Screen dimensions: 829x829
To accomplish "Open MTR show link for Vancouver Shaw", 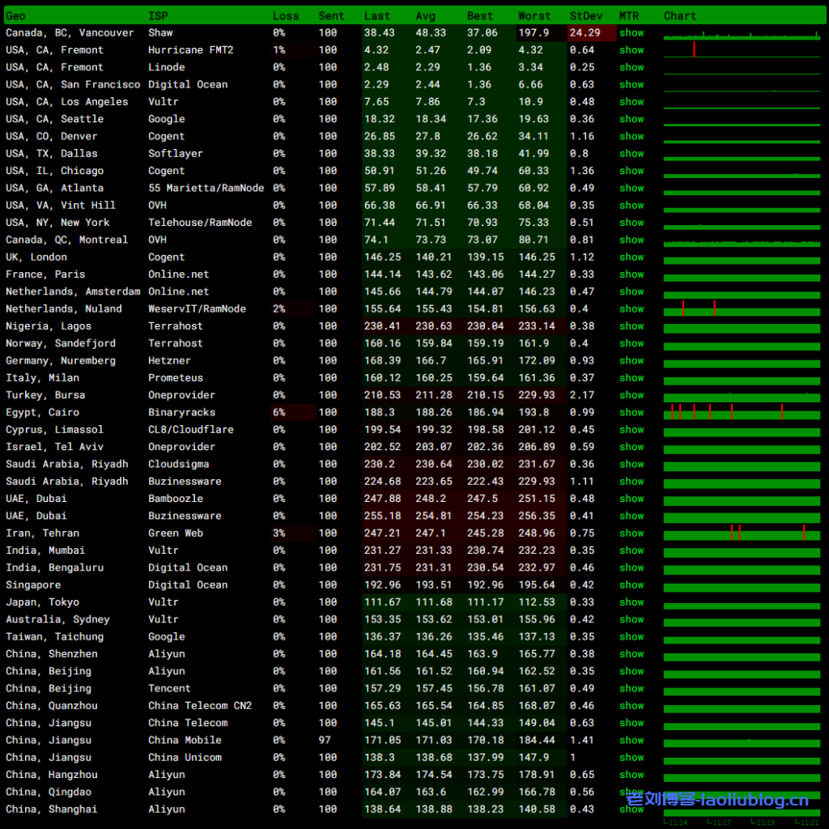I will pos(631,33).
